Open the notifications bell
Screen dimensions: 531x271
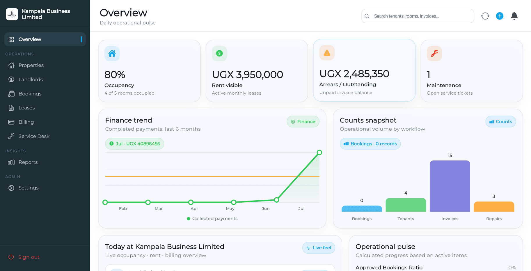click(x=514, y=16)
